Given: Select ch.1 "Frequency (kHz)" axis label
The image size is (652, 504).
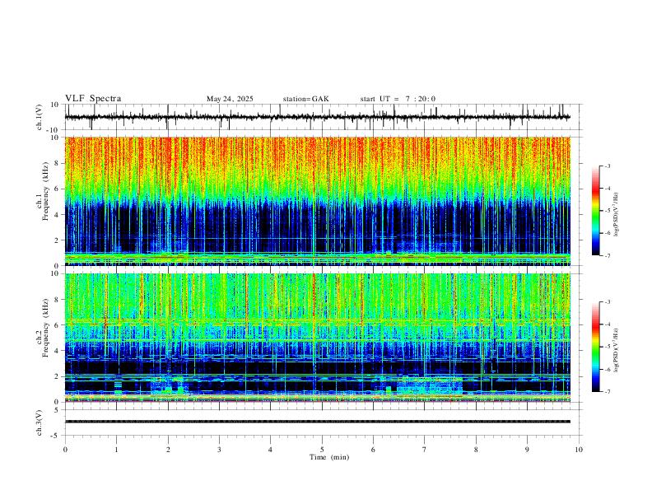Looking at the screenshot, I should 46,192.
